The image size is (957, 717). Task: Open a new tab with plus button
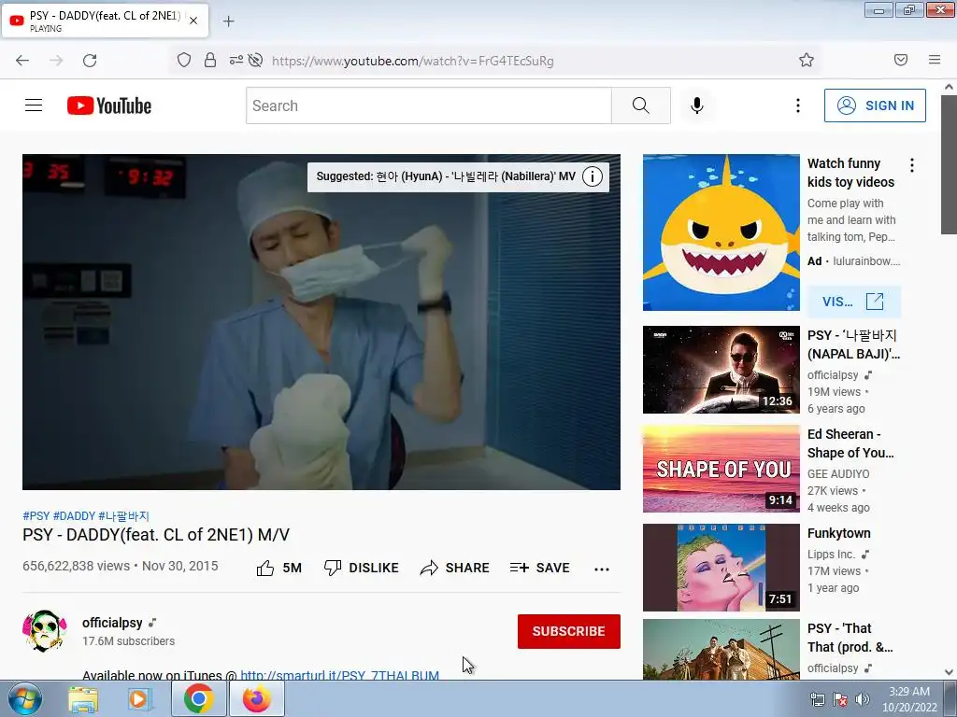tap(228, 21)
